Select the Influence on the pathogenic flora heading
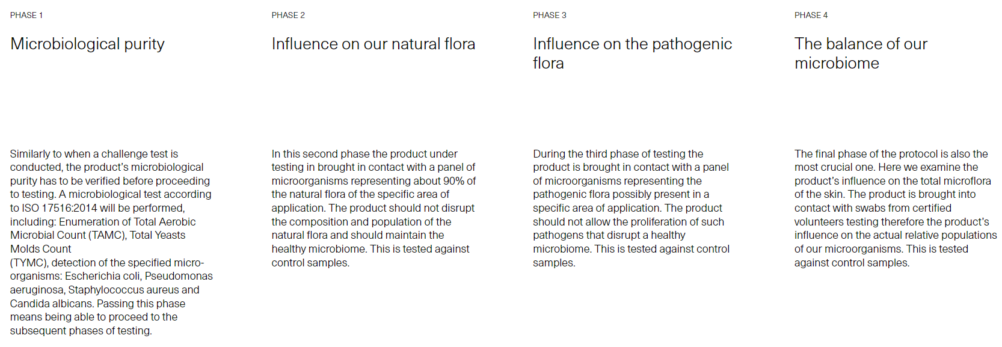 tap(633, 54)
